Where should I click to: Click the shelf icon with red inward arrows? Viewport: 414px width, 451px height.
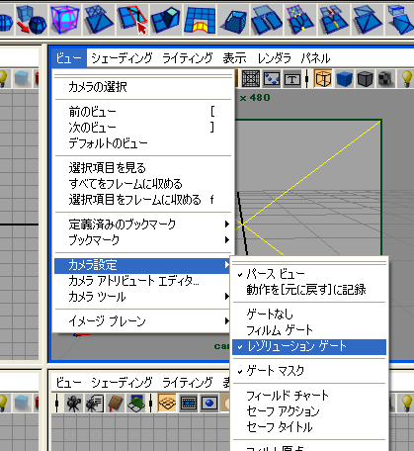click(x=334, y=20)
